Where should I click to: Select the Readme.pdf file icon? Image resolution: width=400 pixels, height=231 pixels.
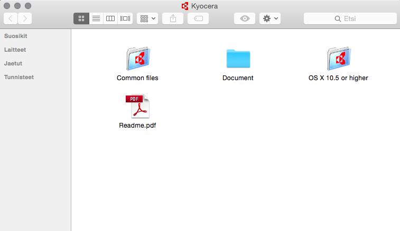point(138,106)
